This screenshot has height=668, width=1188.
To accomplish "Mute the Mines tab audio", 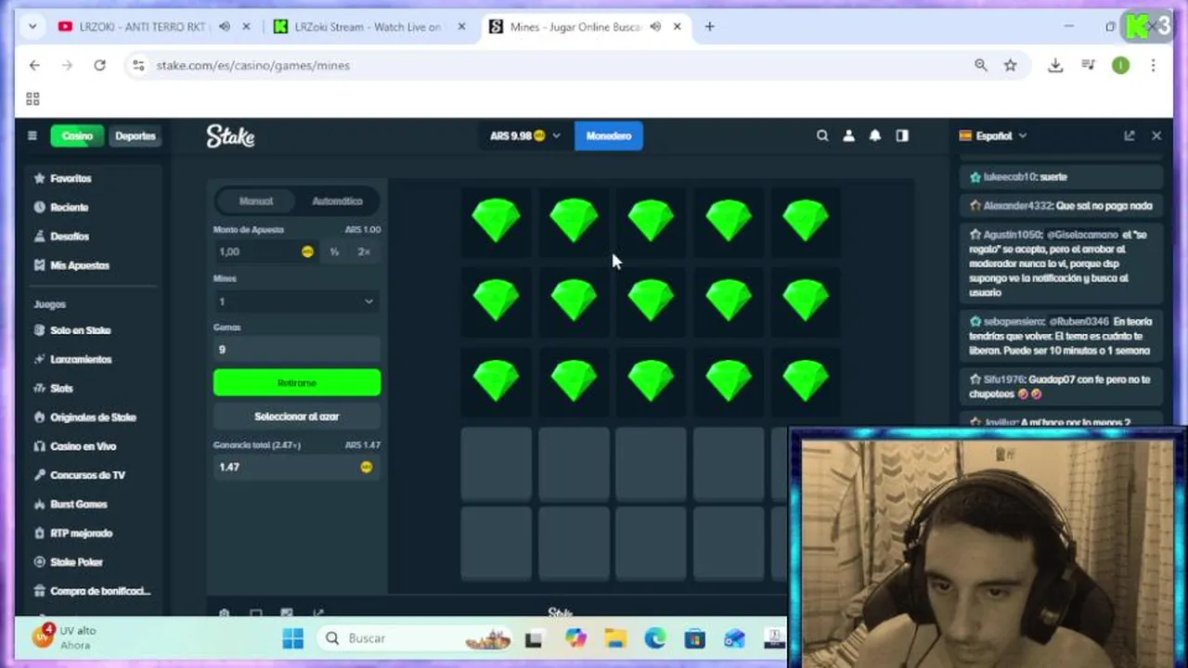I will pyautogui.click(x=655, y=27).
